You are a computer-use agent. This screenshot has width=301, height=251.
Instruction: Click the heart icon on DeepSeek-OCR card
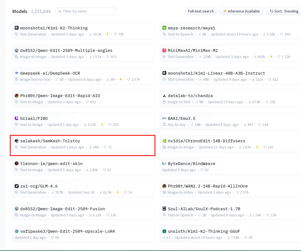[129, 79]
